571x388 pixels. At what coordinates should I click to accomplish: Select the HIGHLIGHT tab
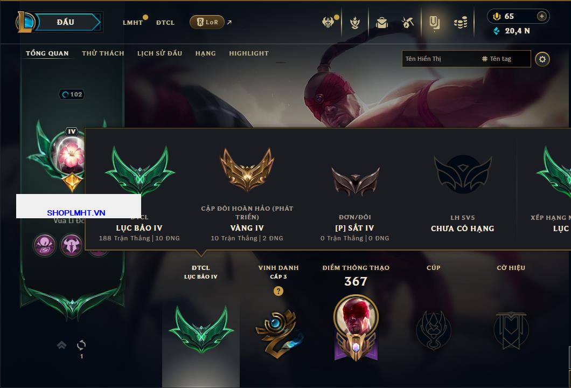click(x=249, y=53)
